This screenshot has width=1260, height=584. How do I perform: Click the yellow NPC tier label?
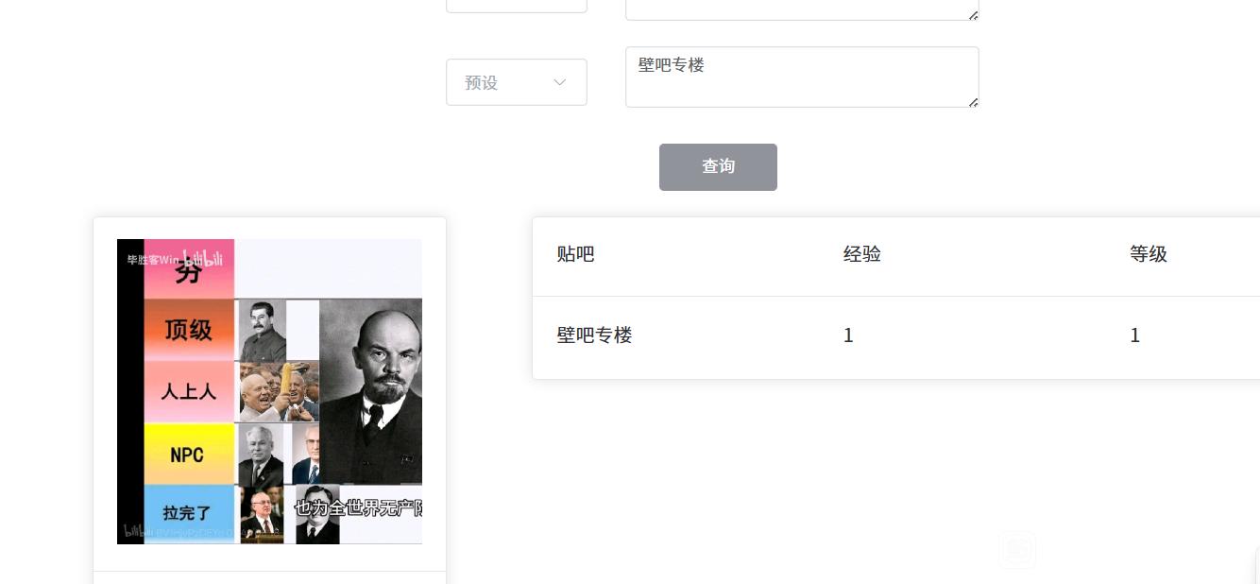pos(188,455)
